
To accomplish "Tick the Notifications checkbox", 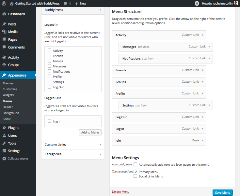I will click(x=49, y=71).
